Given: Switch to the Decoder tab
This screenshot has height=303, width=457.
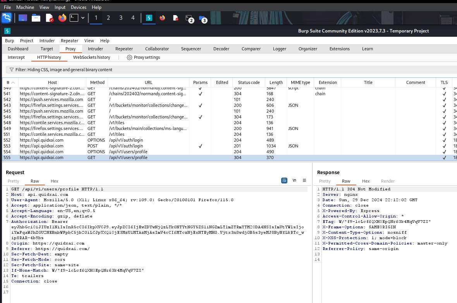Looking at the screenshot, I should 221,49.
